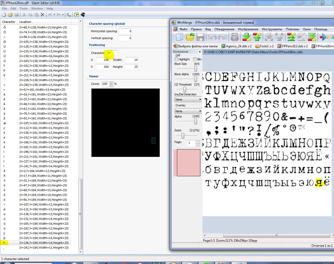Viewport: 334px width, 264px height.
Task: Open Edit menu in Silent 3ditor
Action: click(13, 9)
